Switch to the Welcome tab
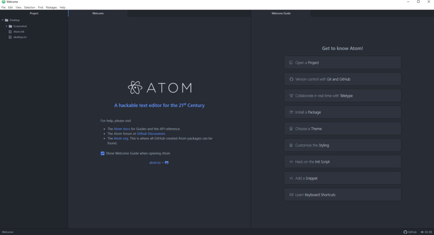The image size is (434, 235). (98, 13)
